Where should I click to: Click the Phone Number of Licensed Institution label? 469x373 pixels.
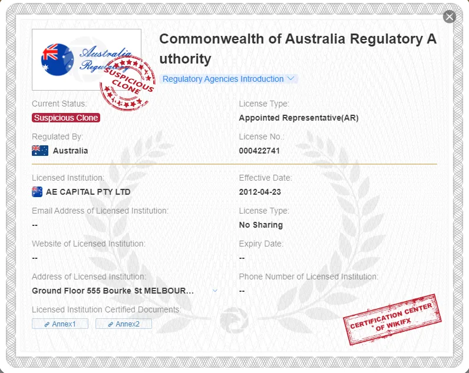pyautogui.click(x=309, y=277)
